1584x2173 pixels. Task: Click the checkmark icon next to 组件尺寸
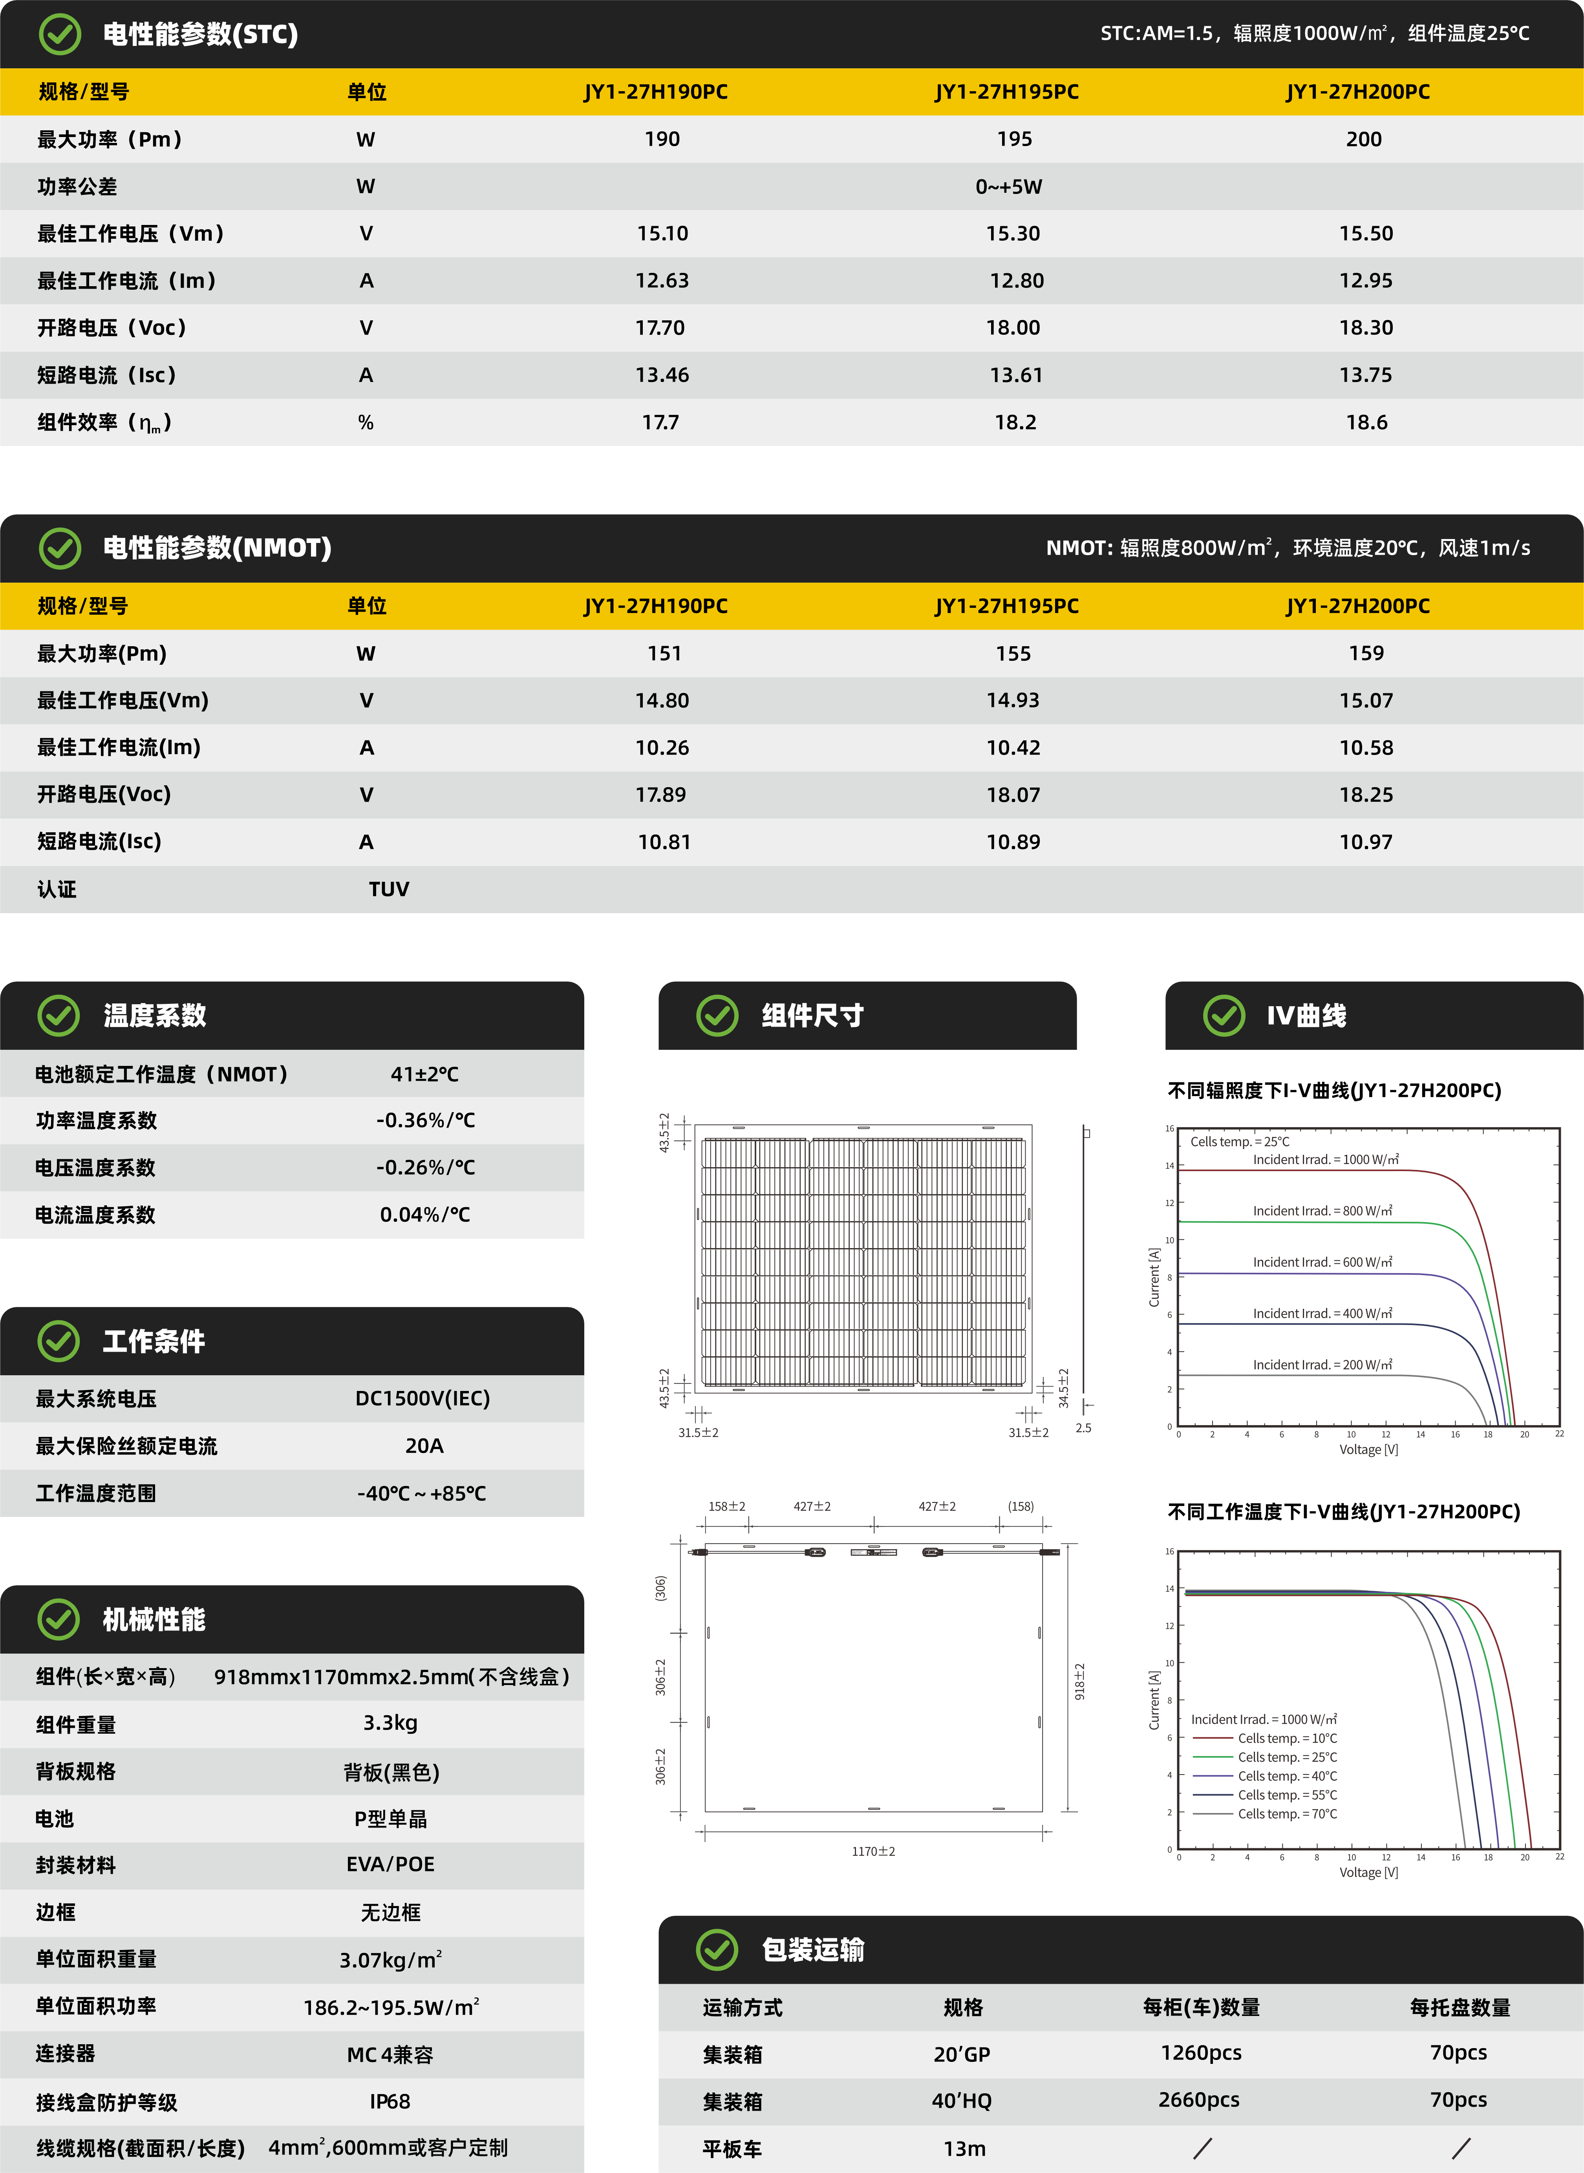click(x=717, y=1015)
